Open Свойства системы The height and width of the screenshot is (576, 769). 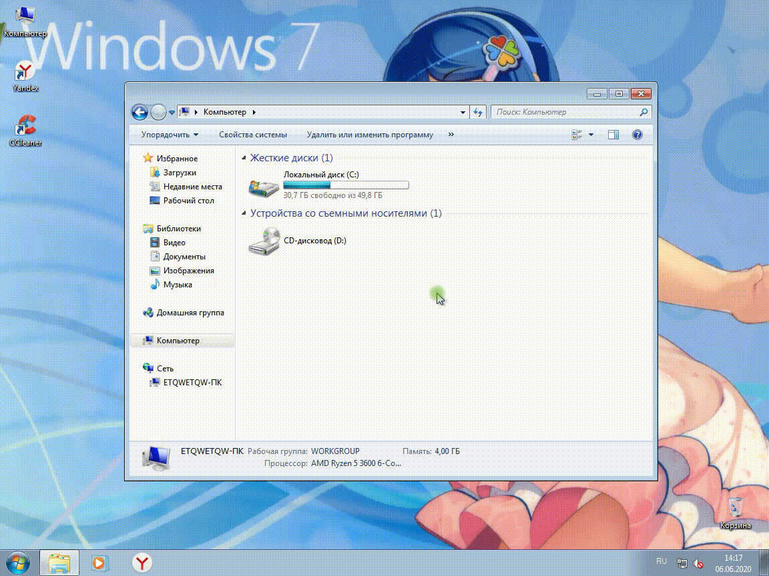[253, 135]
